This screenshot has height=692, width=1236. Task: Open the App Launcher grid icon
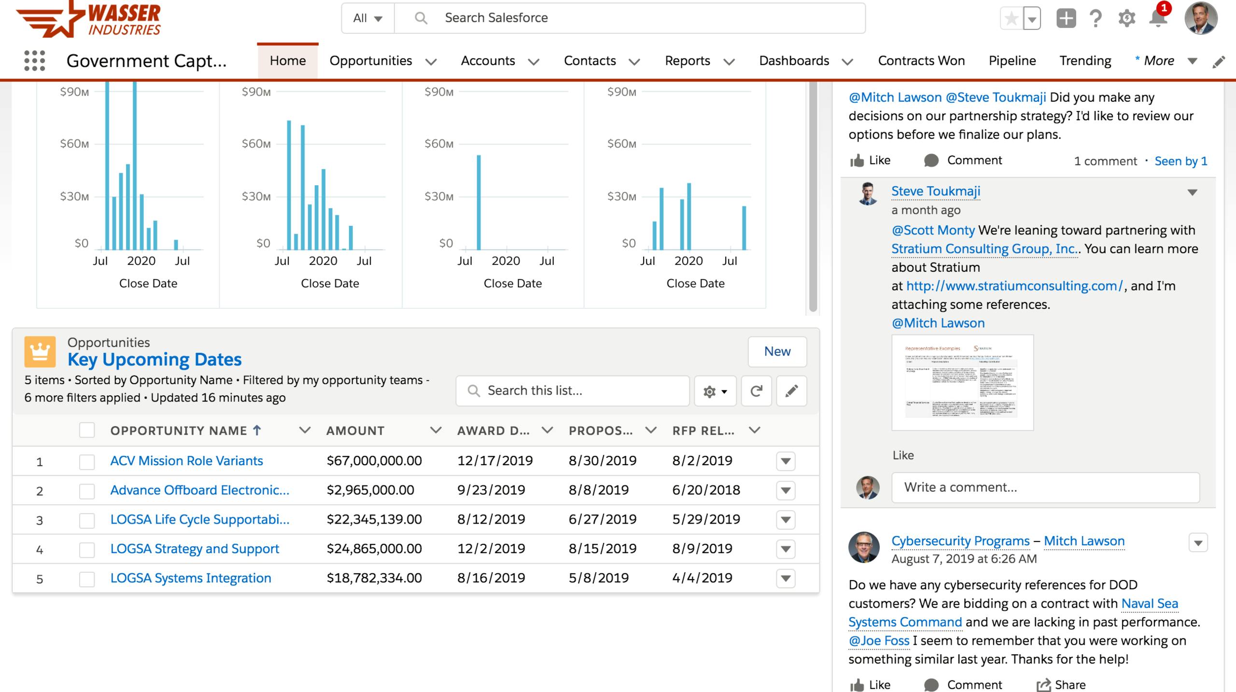(34, 61)
